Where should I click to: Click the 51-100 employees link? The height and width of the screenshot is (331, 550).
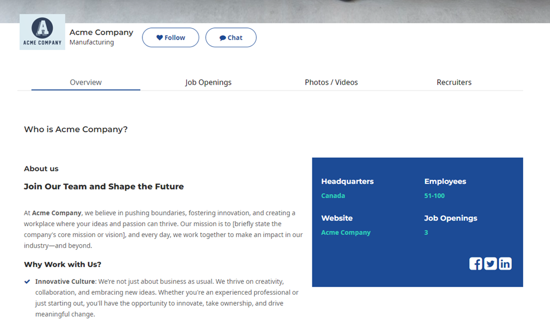click(435, 195)
